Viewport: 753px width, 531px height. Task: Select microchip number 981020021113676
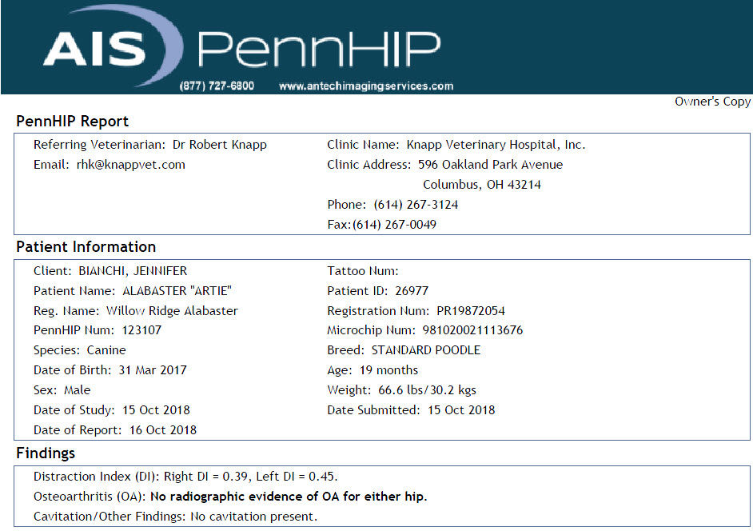[x=472, y=330]
